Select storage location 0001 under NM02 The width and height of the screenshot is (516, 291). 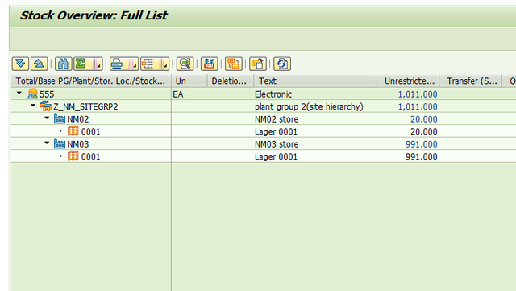click(90, 131)
